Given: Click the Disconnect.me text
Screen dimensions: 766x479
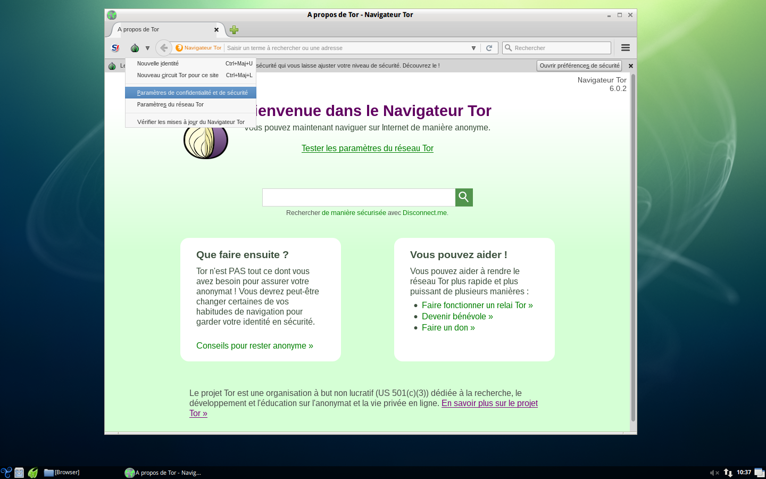Looking at the screenshot, I should coord(424,213).
